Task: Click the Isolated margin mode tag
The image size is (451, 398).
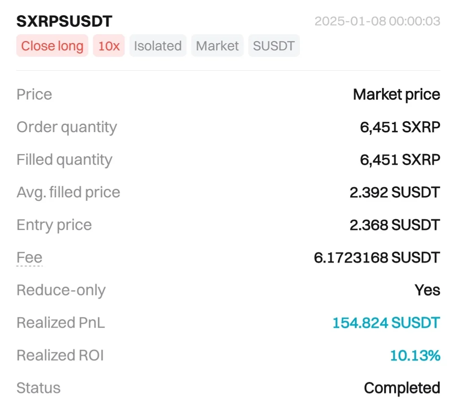Action: [158, 46]
